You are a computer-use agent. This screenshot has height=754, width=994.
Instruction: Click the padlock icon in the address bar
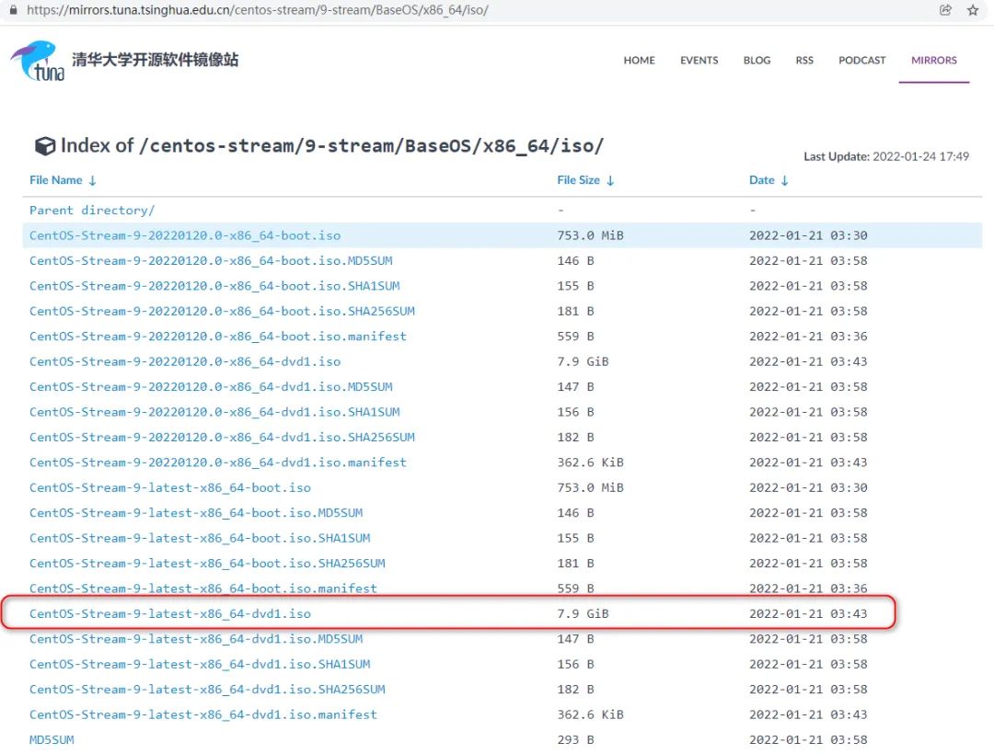pos(13,10)
